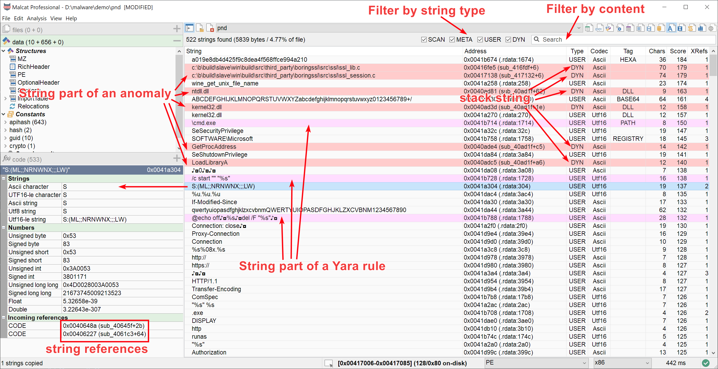This screenshot has width=718, height=369.
Task: Open the web/globe view icon
Action: tap(712, 28)
